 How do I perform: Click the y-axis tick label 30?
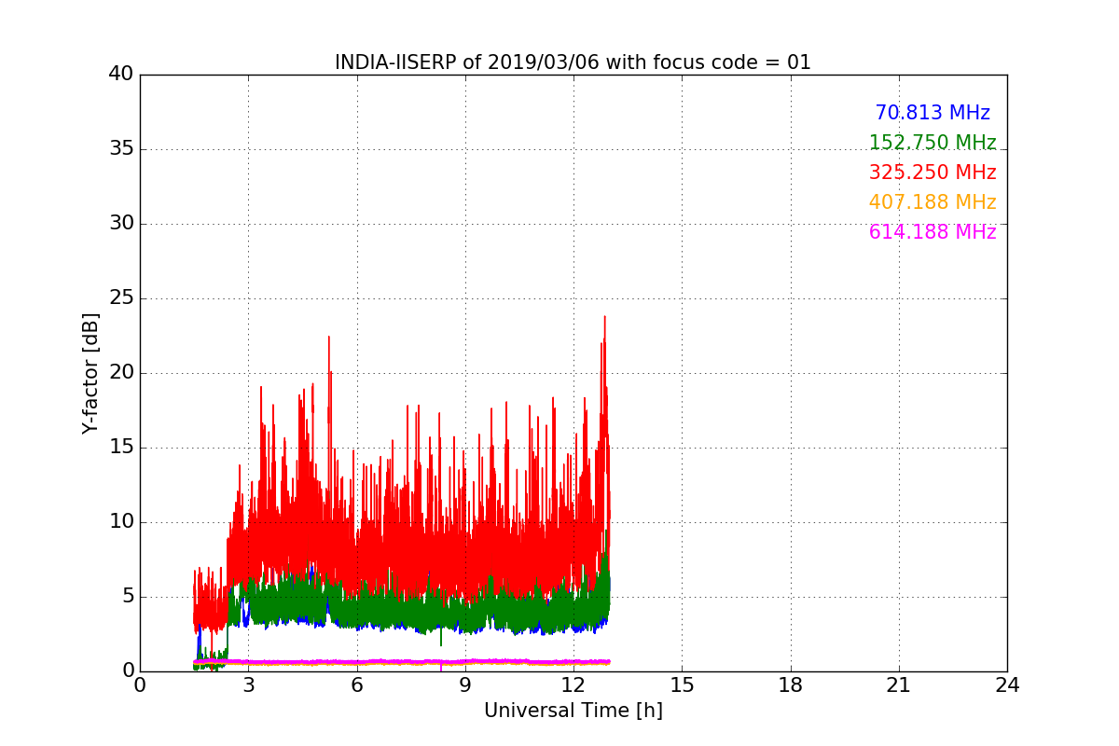(120, 224)
